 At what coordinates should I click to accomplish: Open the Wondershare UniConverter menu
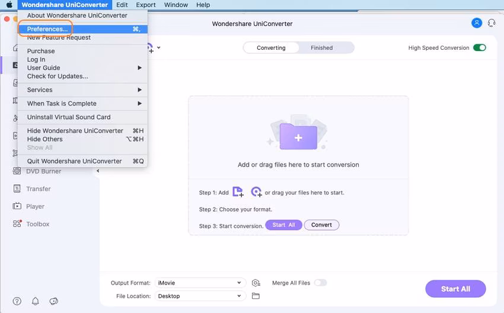coord(65,5)
